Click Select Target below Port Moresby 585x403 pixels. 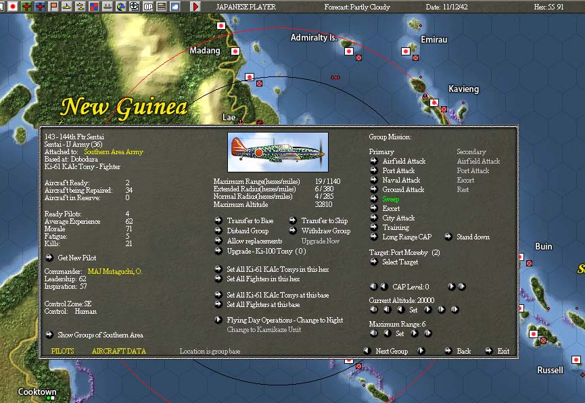coord(400,262)
